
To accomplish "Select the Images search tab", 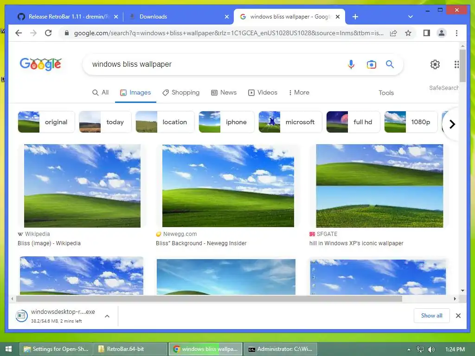I will pyautogui.click(x=135, y=92).
